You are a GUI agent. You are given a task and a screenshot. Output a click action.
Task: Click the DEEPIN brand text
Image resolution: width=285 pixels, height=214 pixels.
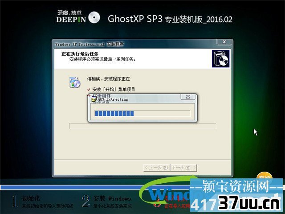pyautogui.click(x=71, y=20)
